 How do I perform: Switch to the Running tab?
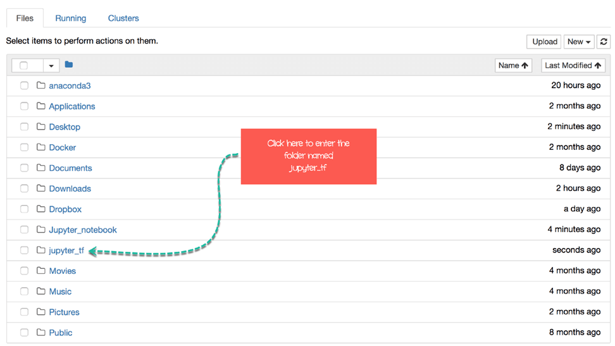(x=71, y=18)
